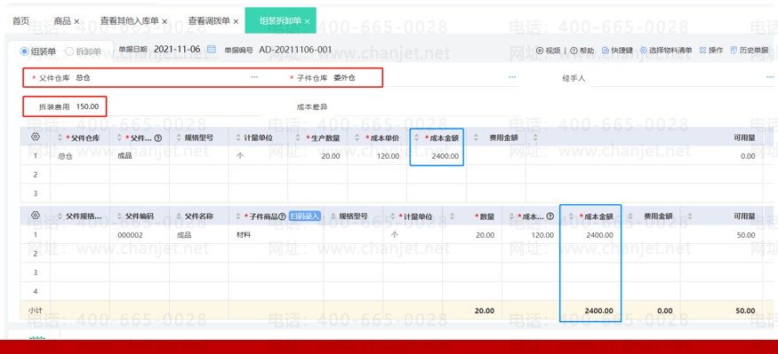Image resolution: width=778 pixels, height=354 pixels.
Task: Select the 子件商品 cell 材料
Action: (276, 235)
